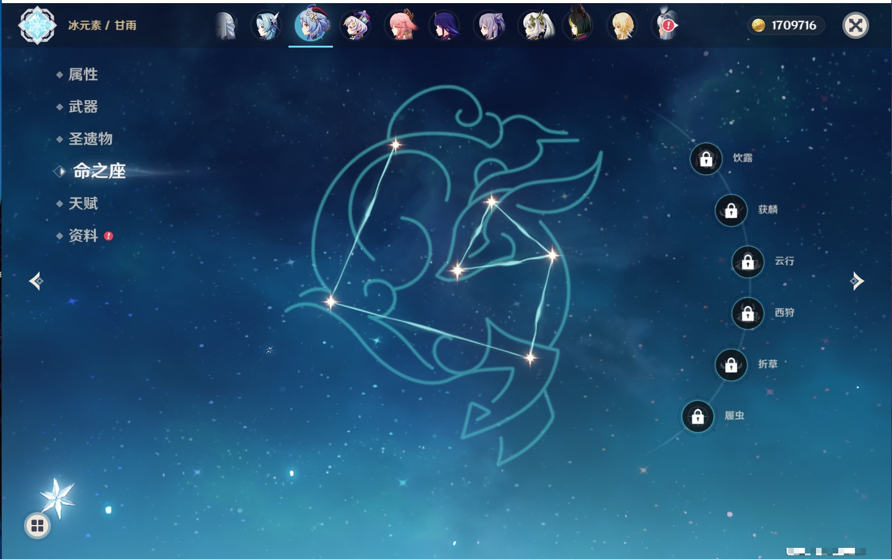Open the locked 获麟 constellation node

pos(731,210)
